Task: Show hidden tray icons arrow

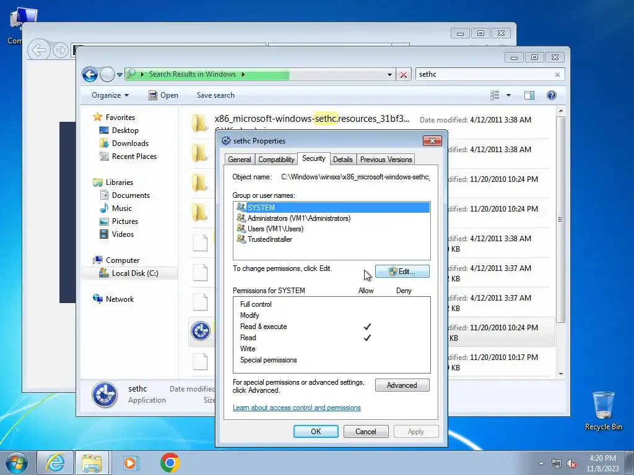Action: tap(541, 463)
